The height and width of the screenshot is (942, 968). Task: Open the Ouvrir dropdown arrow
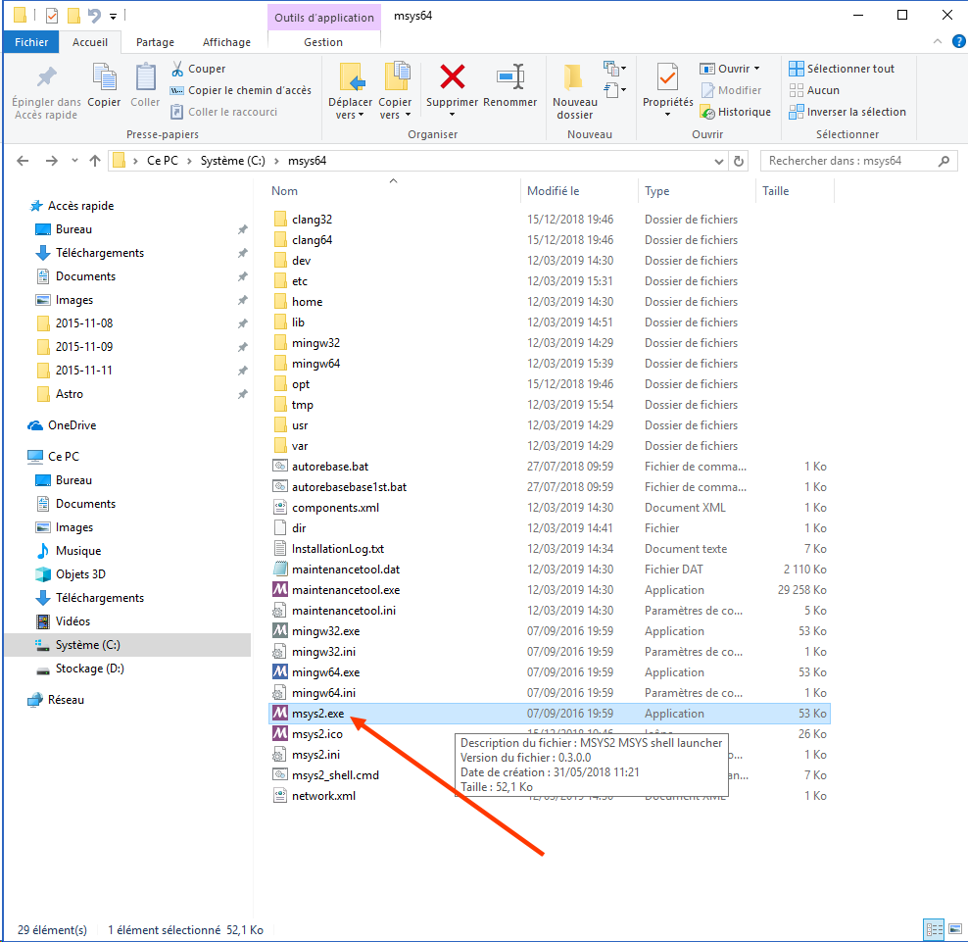757,69
